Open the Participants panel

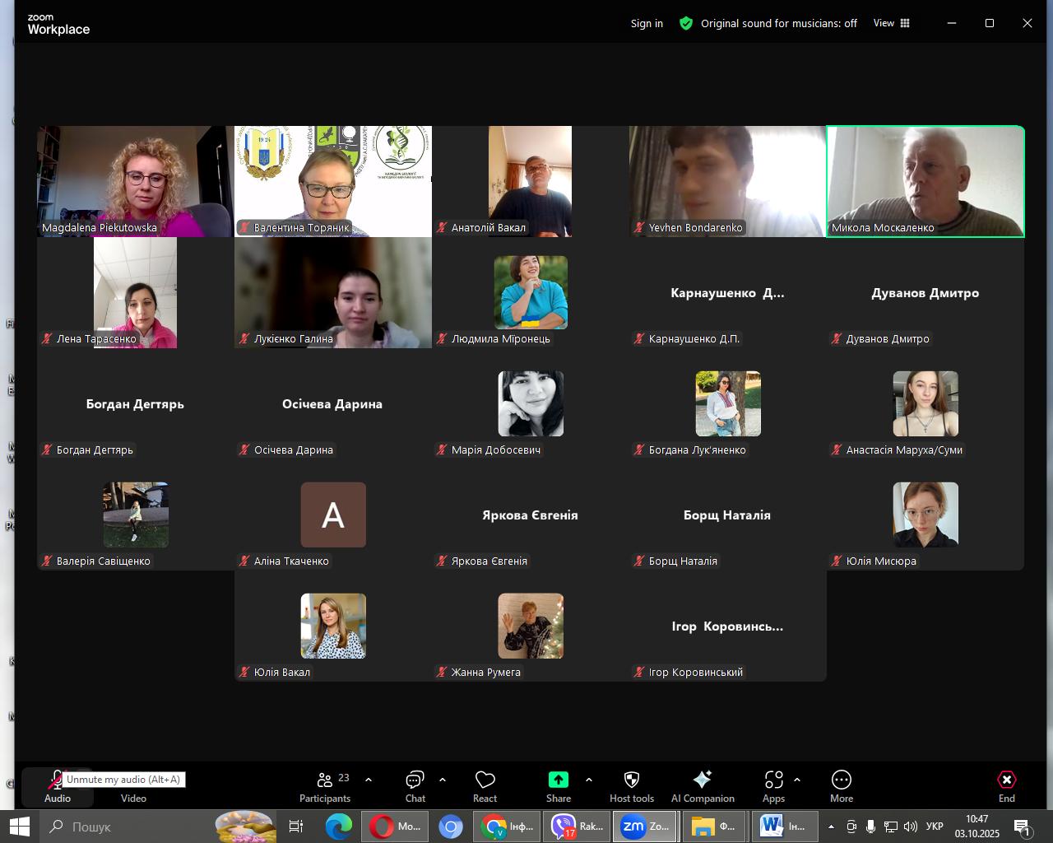click(325, 786)
